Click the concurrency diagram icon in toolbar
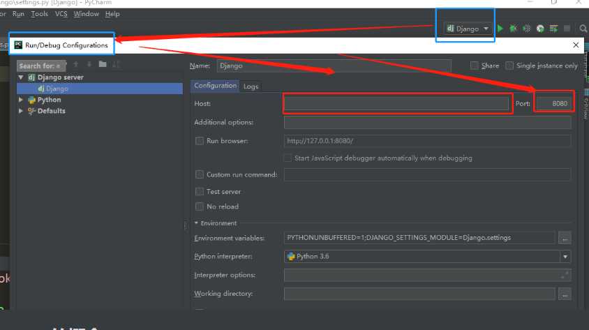Viewport: 589px width, 330px height. coord(553,29)
